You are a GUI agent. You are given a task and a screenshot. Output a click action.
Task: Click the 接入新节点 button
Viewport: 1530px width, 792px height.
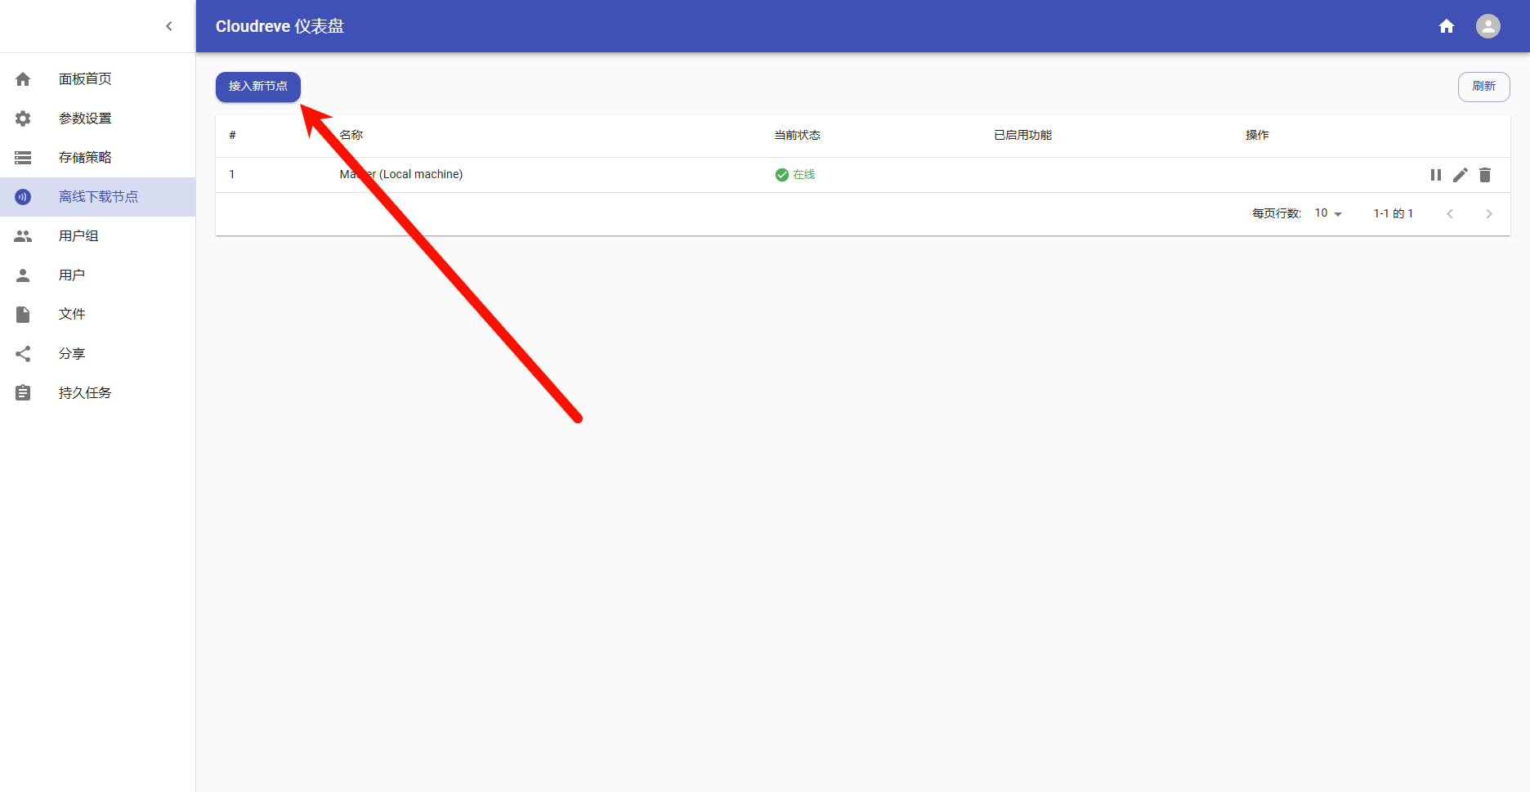[258, 87]
